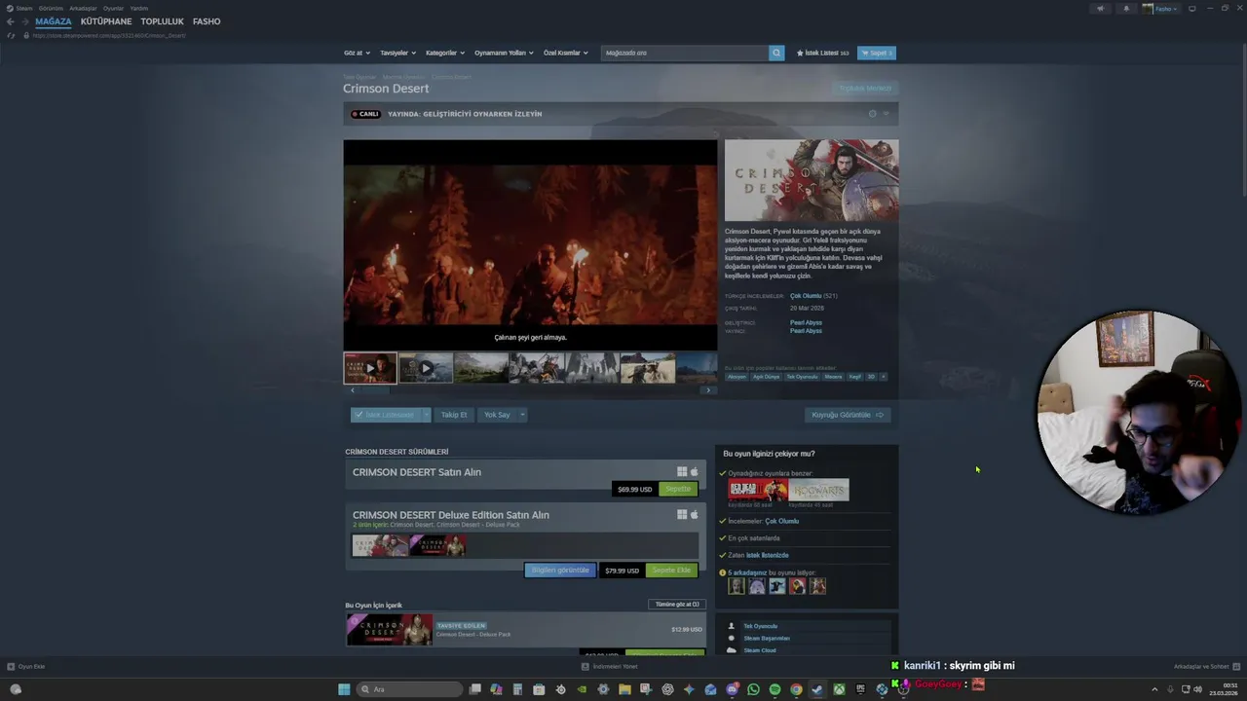Click Oyun Ekle at bottom left
This screenshot has width=1247, height=701.
(x=26, y=667)
